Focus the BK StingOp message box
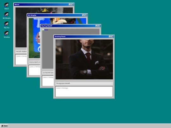 34,70
